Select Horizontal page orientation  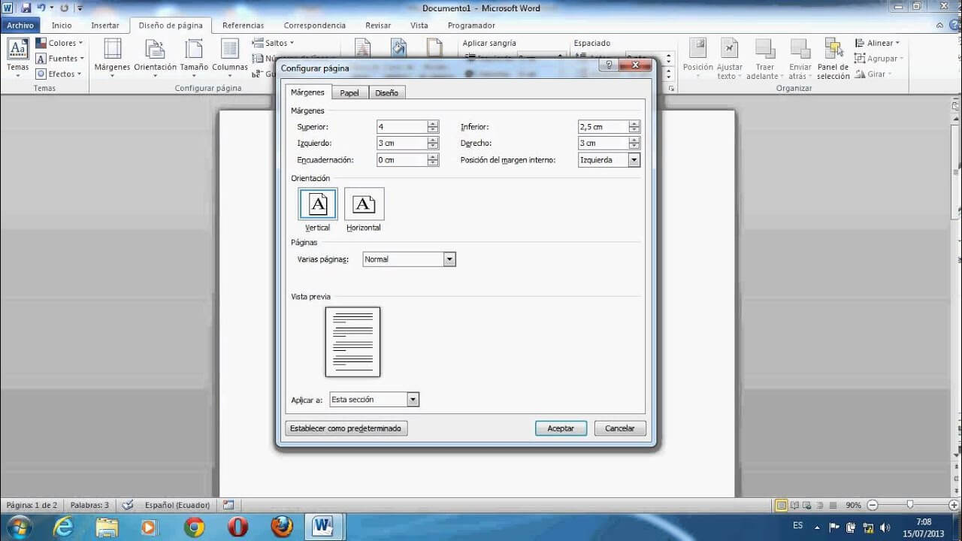point(364,204)
